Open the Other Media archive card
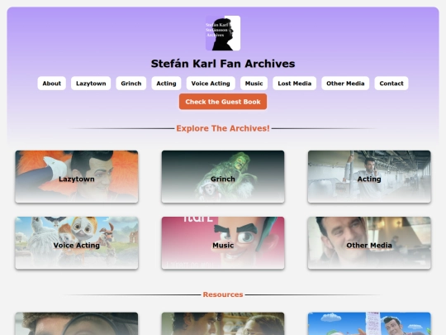 click(x=369, y=243)
